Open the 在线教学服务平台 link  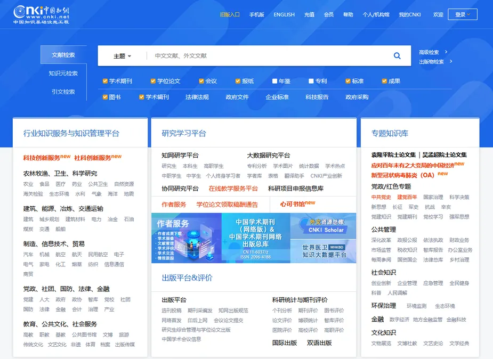[x=233, y=189]
